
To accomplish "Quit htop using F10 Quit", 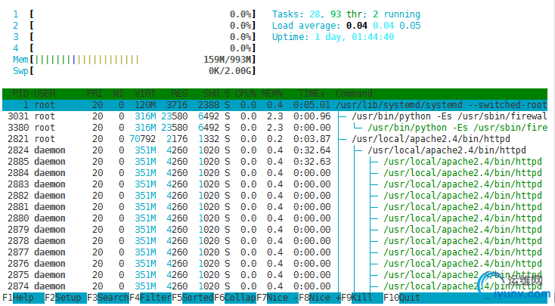I will [x=402, y=298].
